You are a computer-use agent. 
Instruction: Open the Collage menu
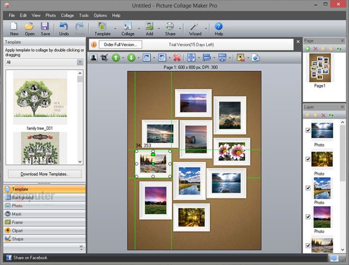[x=68, y=15]
